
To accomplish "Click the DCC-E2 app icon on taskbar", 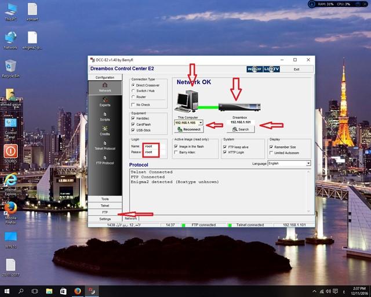I will point(92,291).
